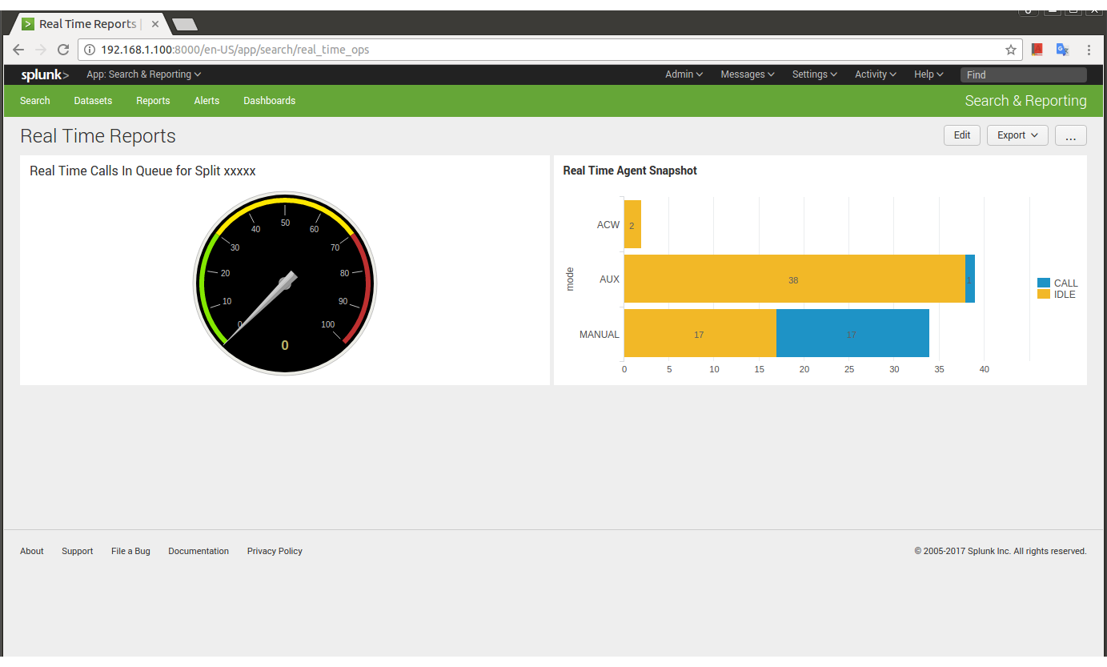Screen dimensions: 1107x667
Task: Open Chrome's three-dot menu
Action: 1089,50
